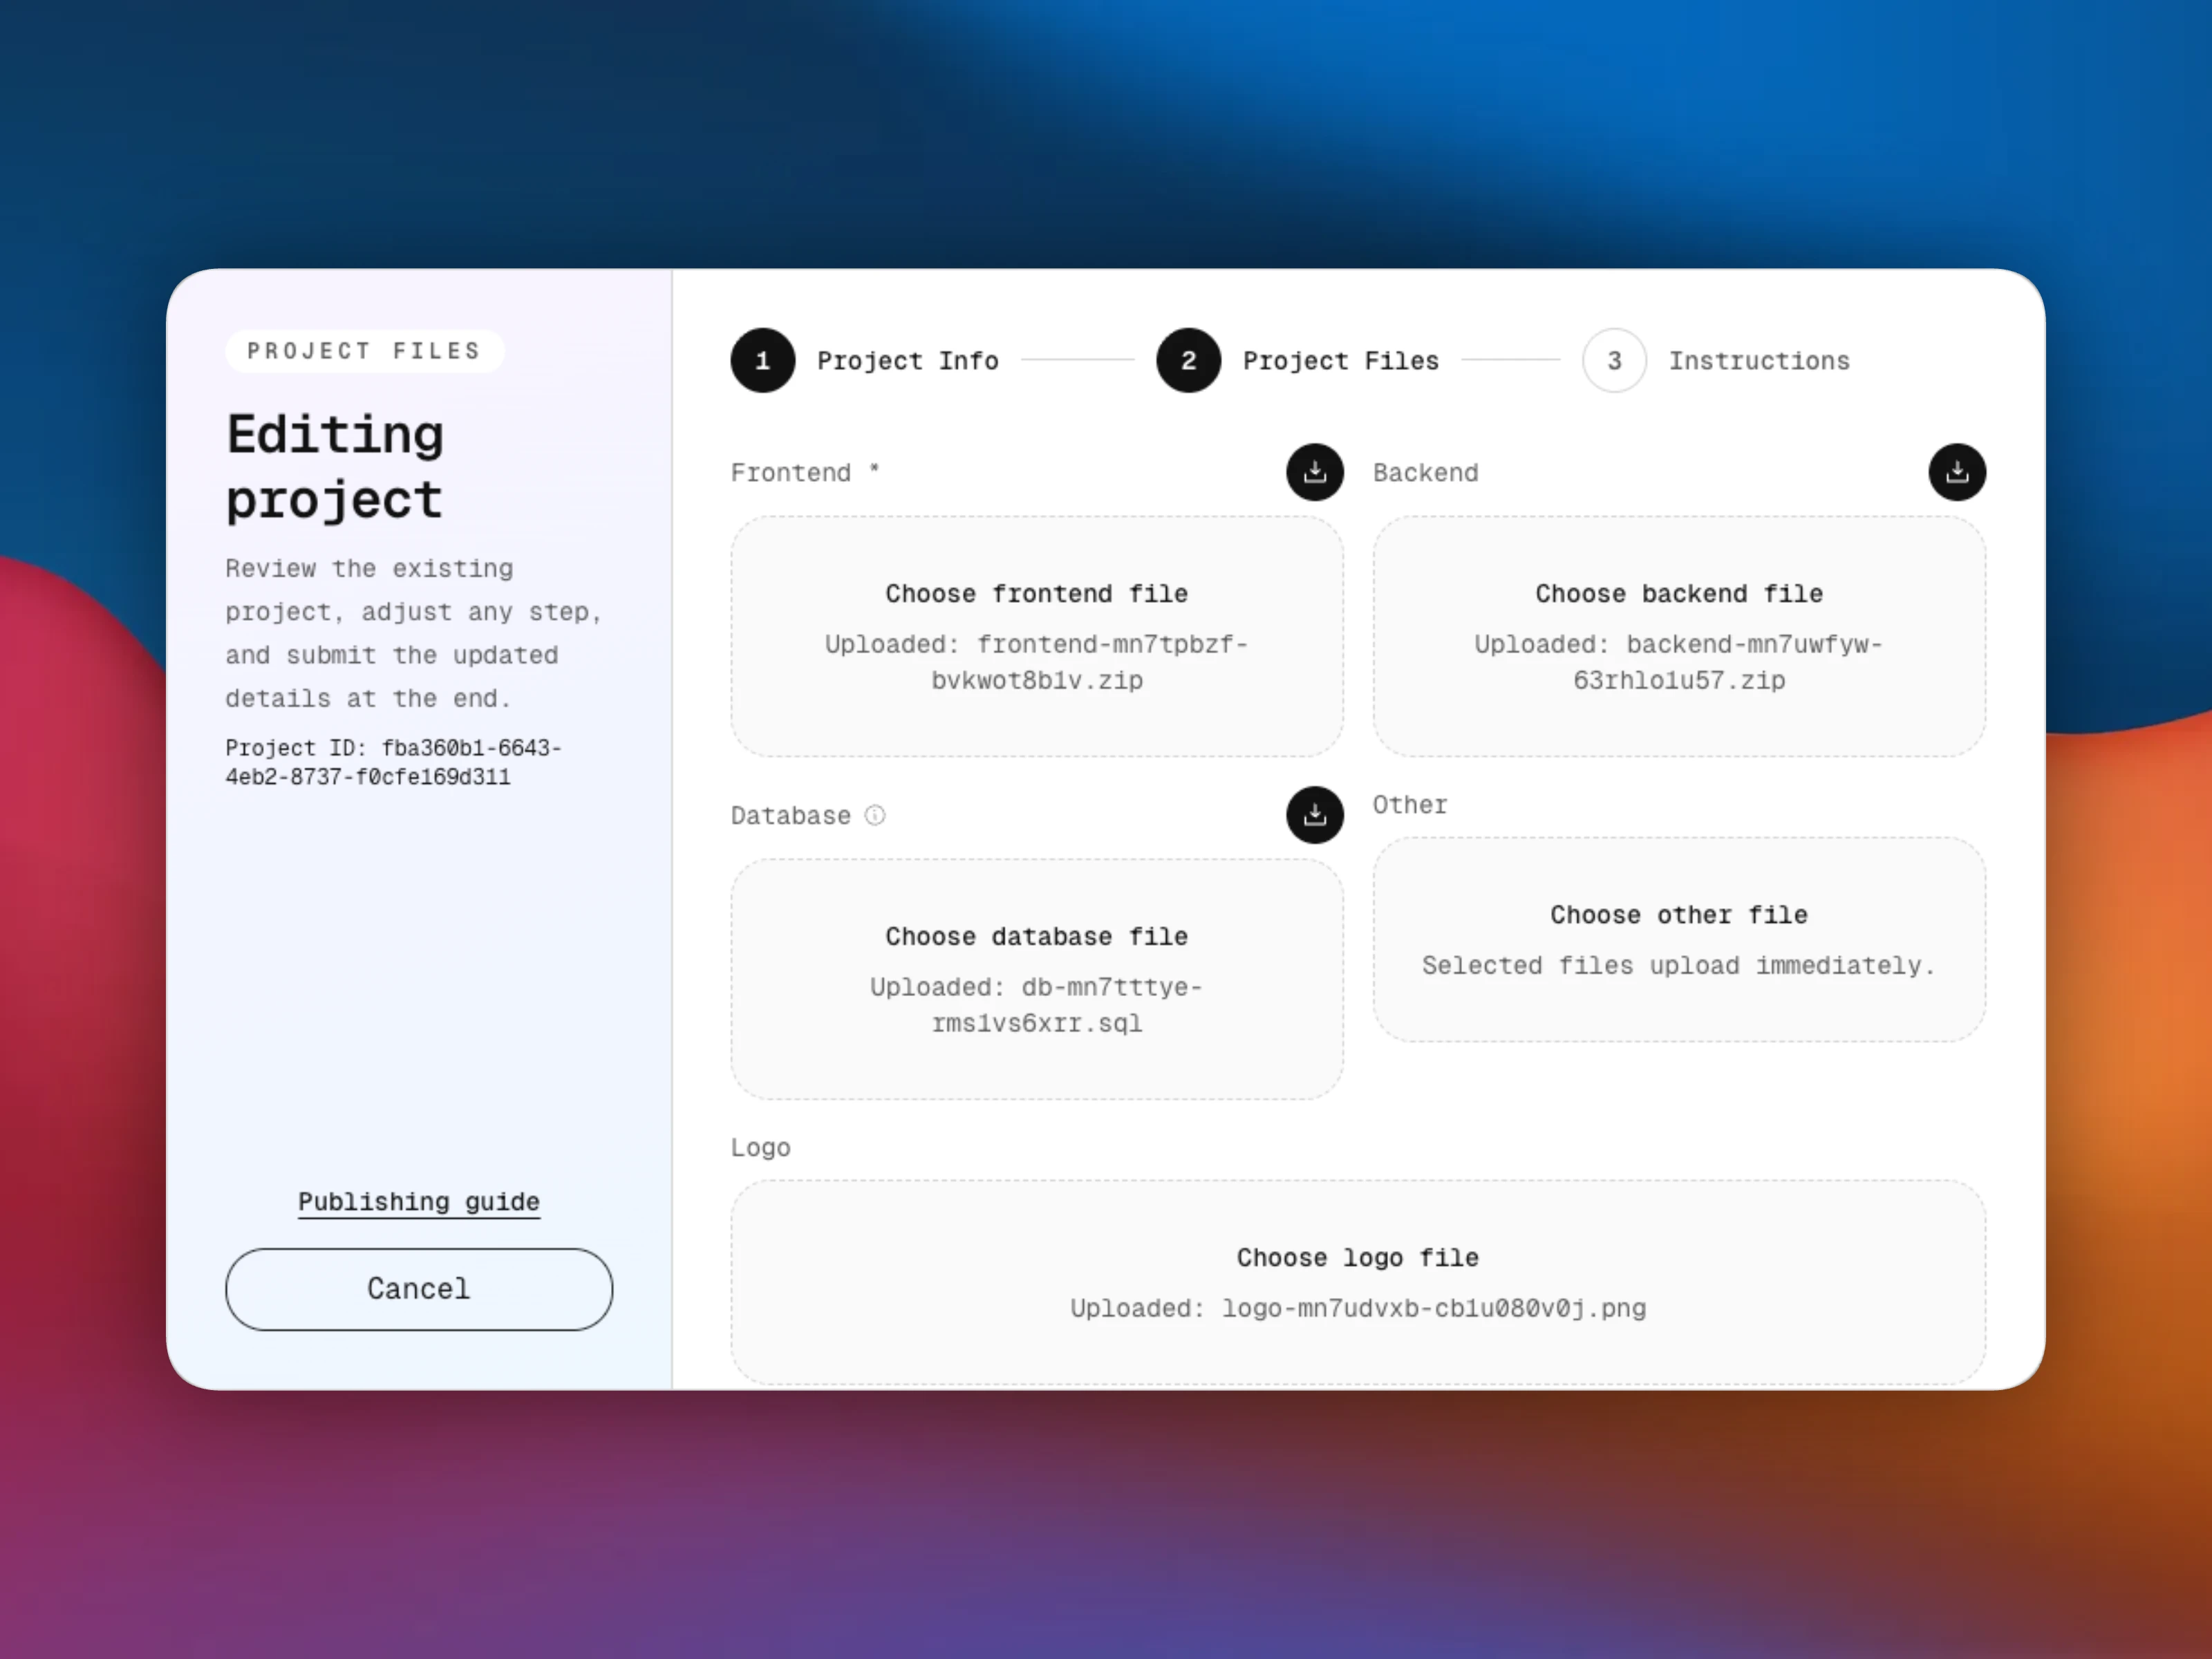This screenshot has width=2212, height=1659.
Task: Choose a new logo file
Action: (x=1357, y=1258)
